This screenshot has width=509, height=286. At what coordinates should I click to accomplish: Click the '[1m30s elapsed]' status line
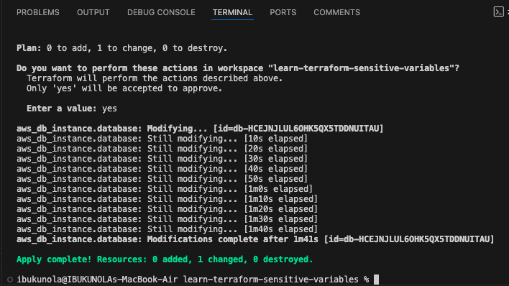(x=168, y=219)
